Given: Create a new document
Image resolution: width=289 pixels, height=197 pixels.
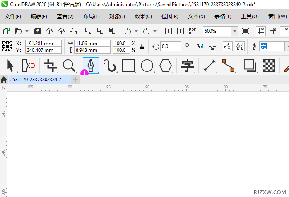Looking at the screenshot, I should tap(7, 31).
